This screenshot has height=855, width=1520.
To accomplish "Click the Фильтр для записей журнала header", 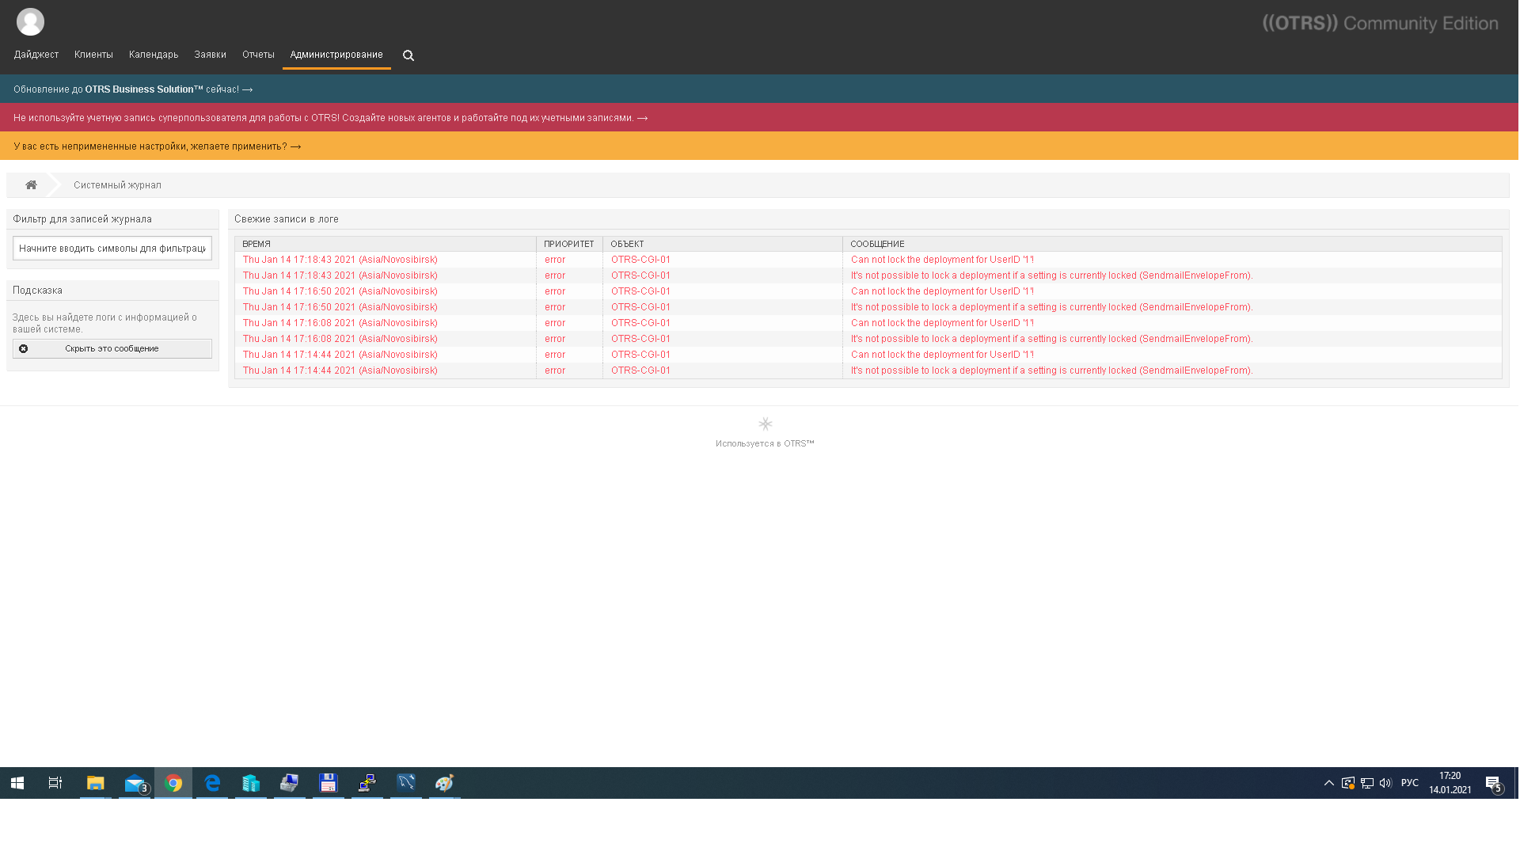I will 82,219.
